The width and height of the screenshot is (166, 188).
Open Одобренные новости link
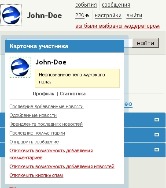33,115
